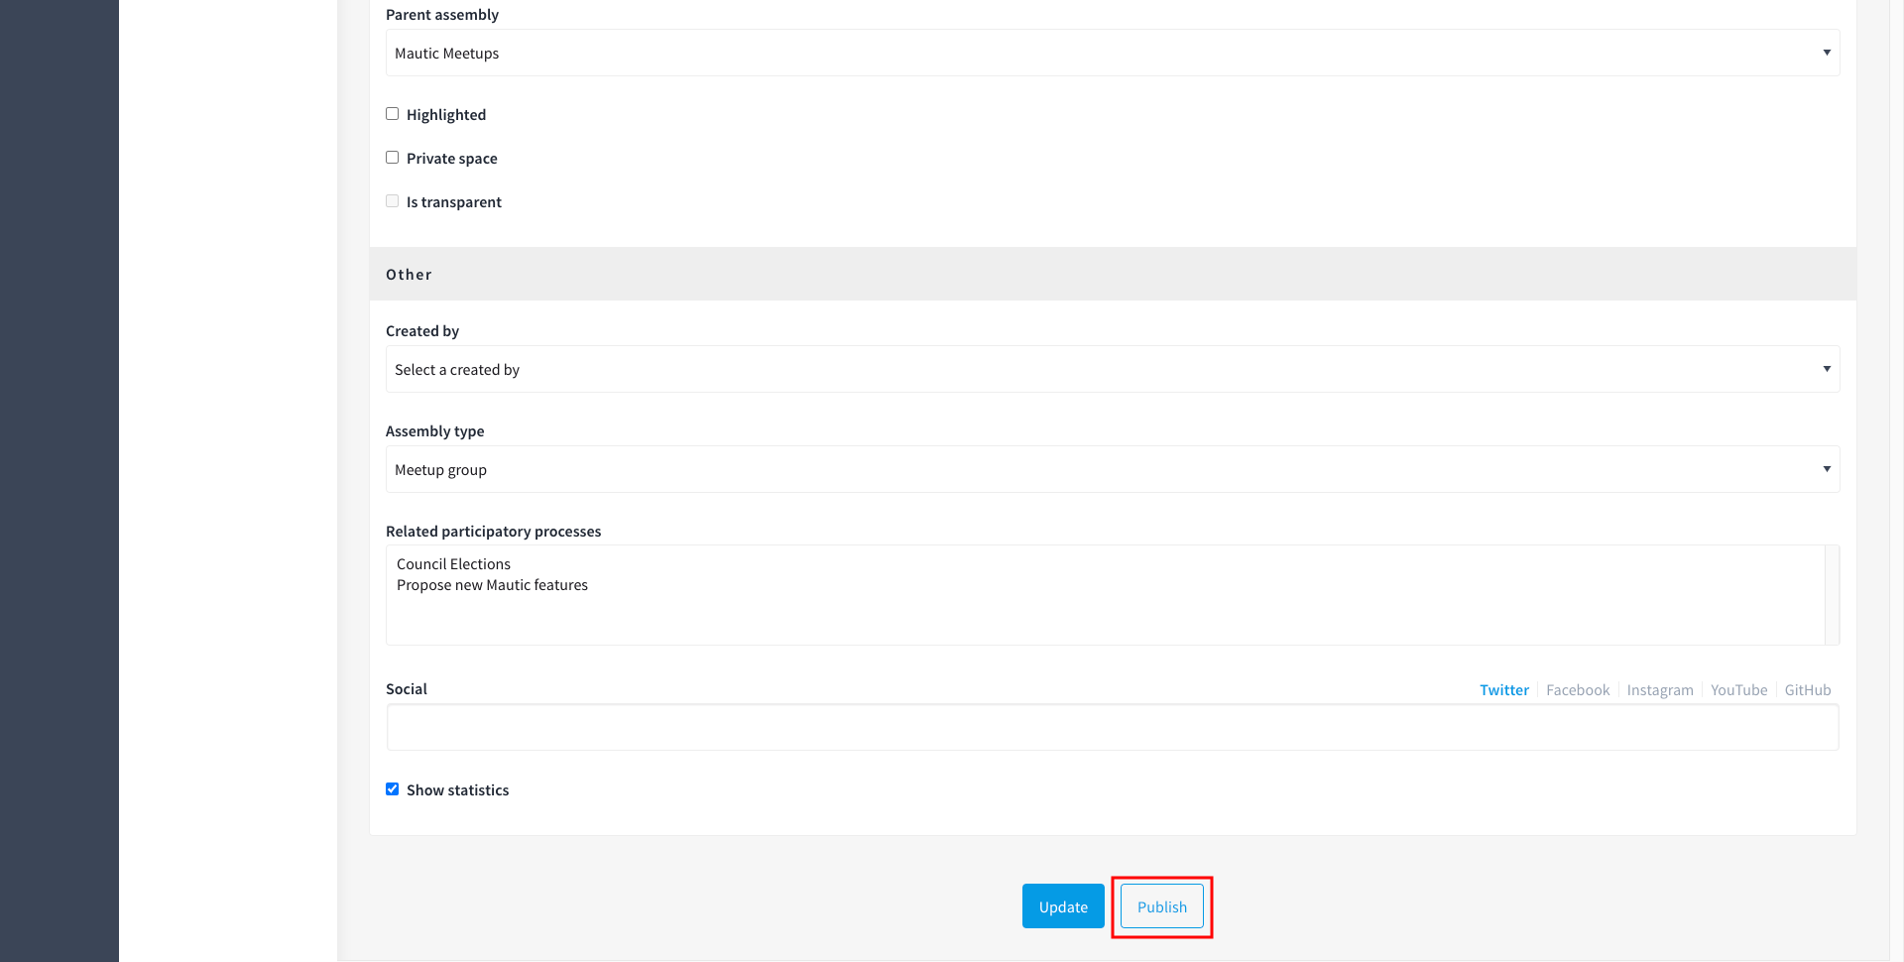Click the Assembly type field label
This screenshot has width=1904, height=962.
[x=434, y=431]
